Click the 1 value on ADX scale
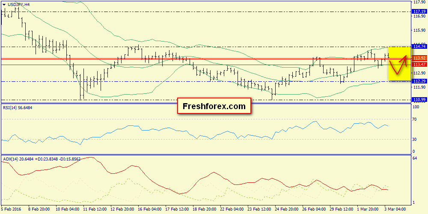The width and height of the screenshot is (428, 214). (414, 202)
